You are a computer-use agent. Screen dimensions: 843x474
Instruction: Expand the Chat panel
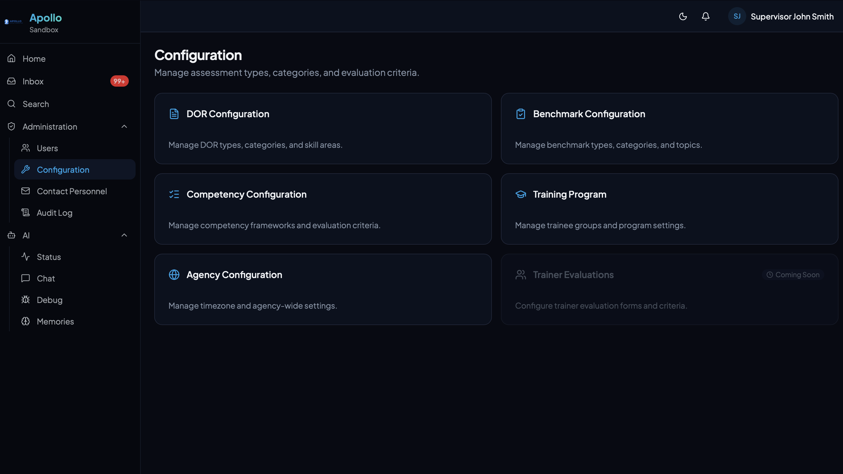click(x=46, y=278)
